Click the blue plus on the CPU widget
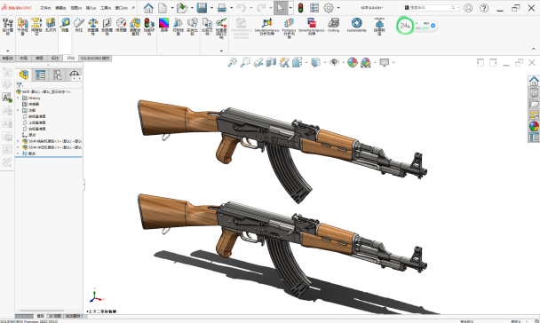 (x=433, y=26)
